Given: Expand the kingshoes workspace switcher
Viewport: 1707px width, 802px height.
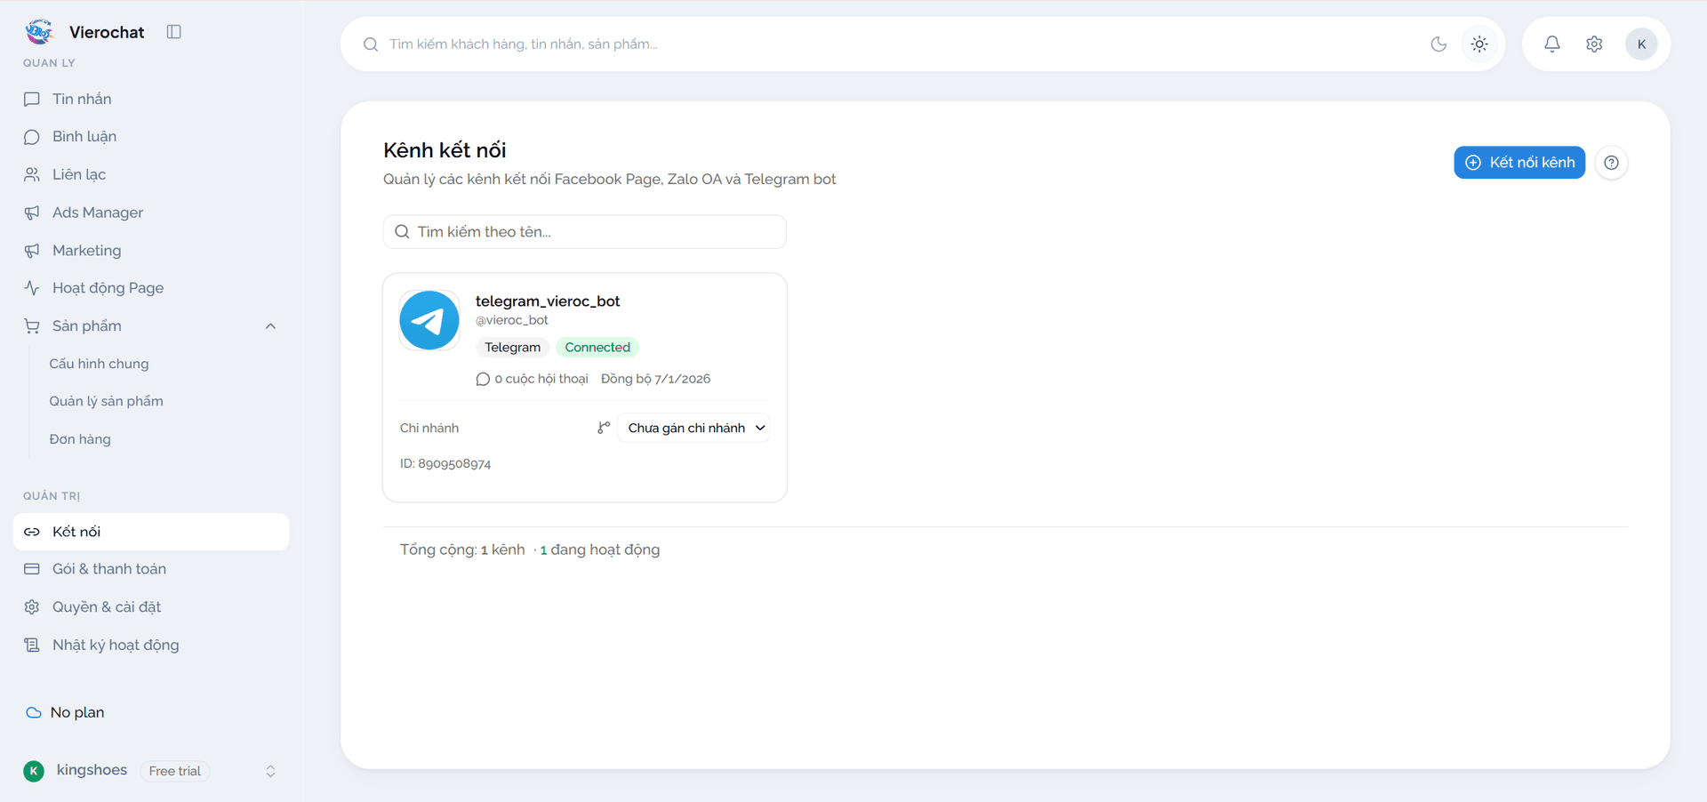Looking at the screenshot, I should click(x=270, y=771).
